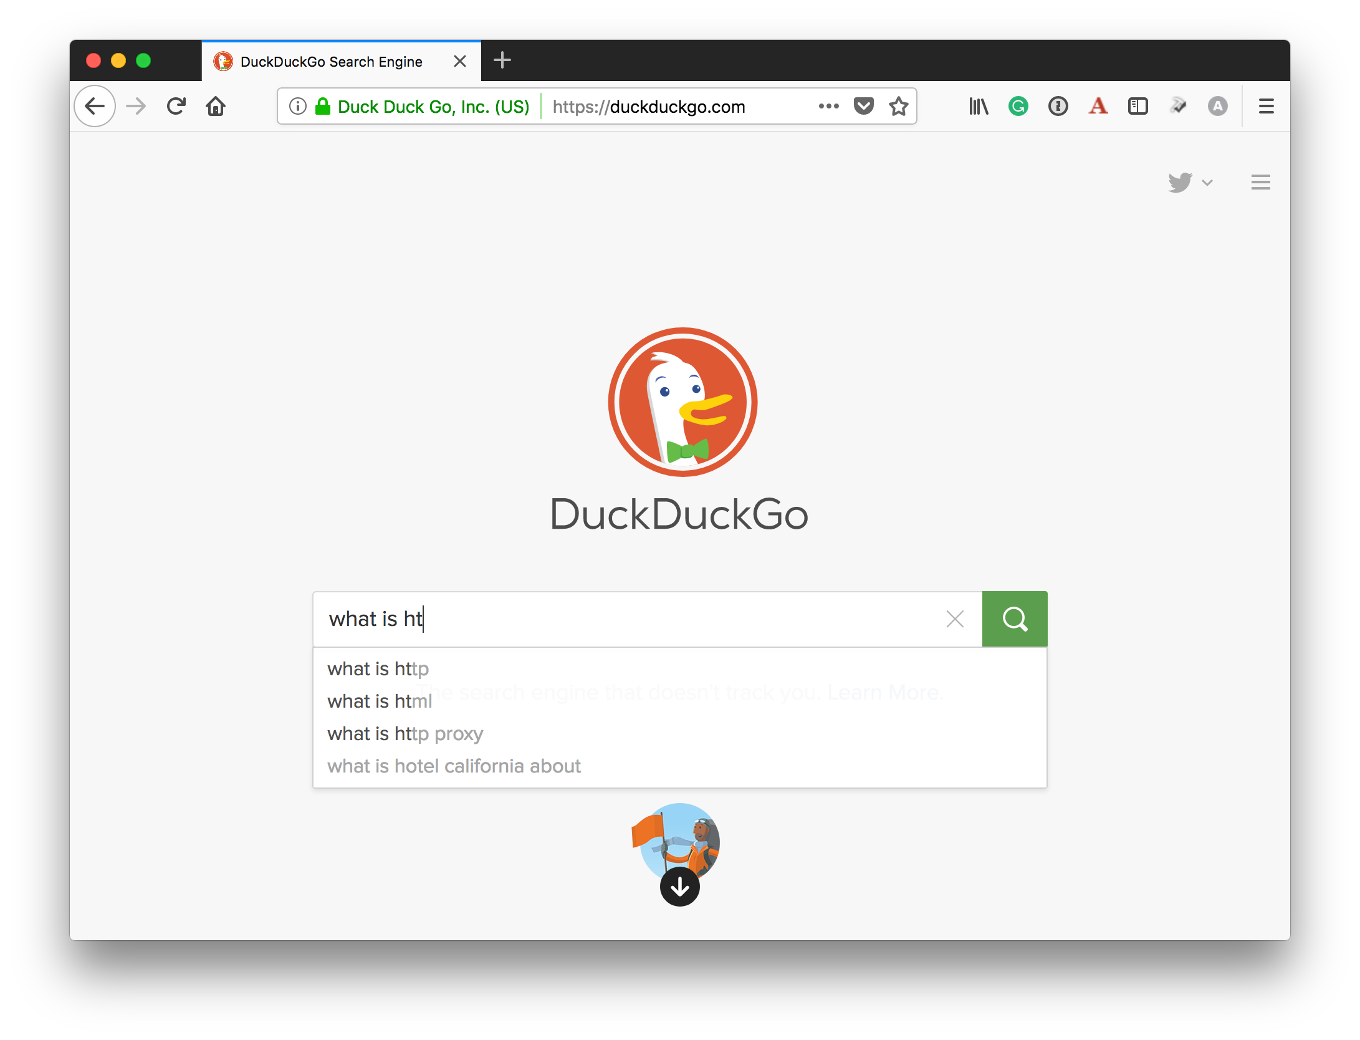Click the URL duckduckgo.com in address bar

click(x=649, y=107)
